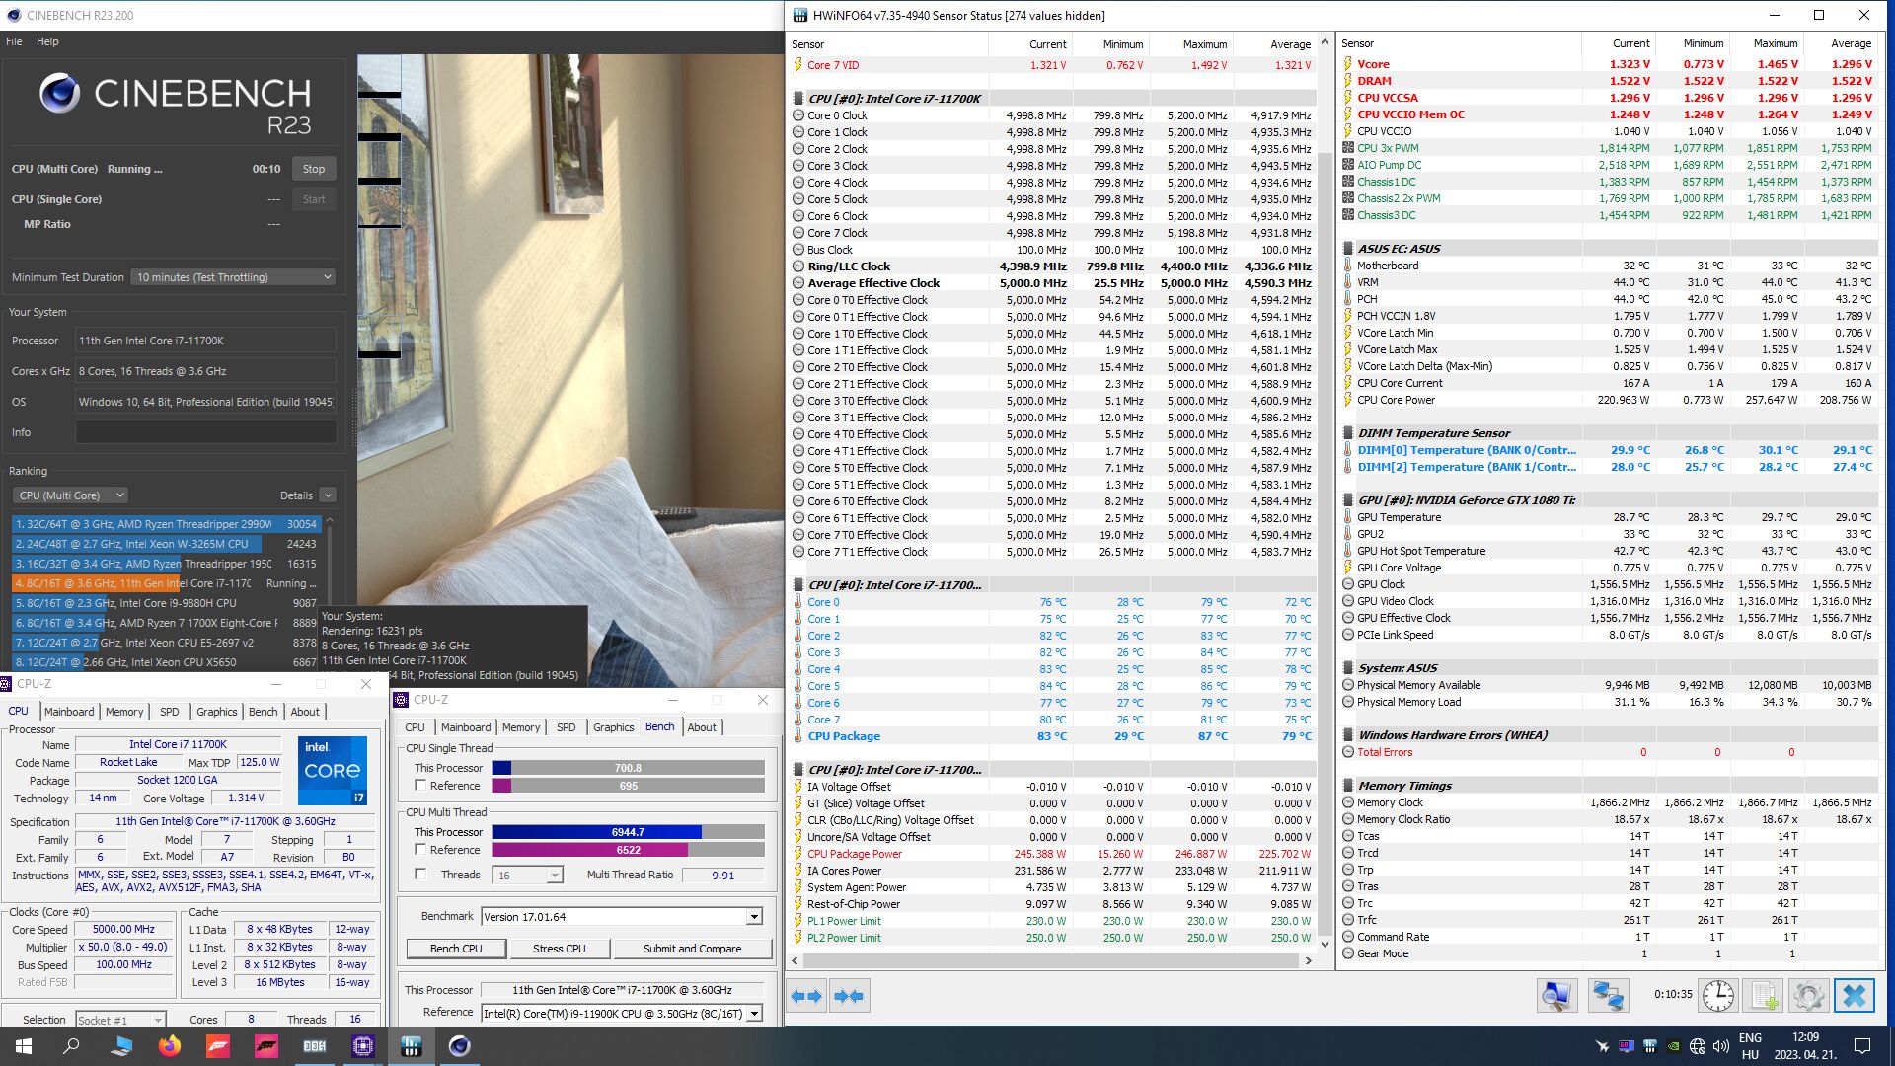Switch to HWiNFO taskbar icon

pos(412,1046)
